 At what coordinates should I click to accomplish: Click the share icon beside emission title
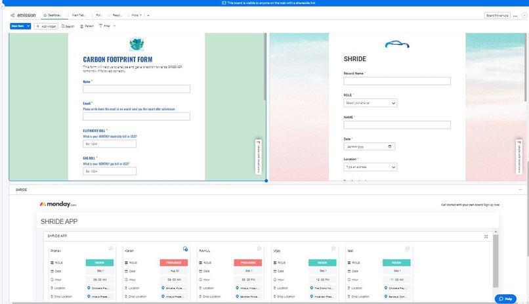point(12,15)
